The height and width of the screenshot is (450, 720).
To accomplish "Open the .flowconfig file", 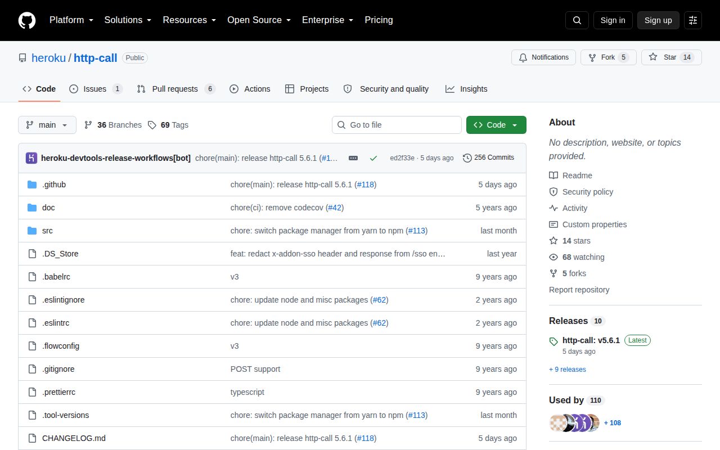I will pos(61,346).
